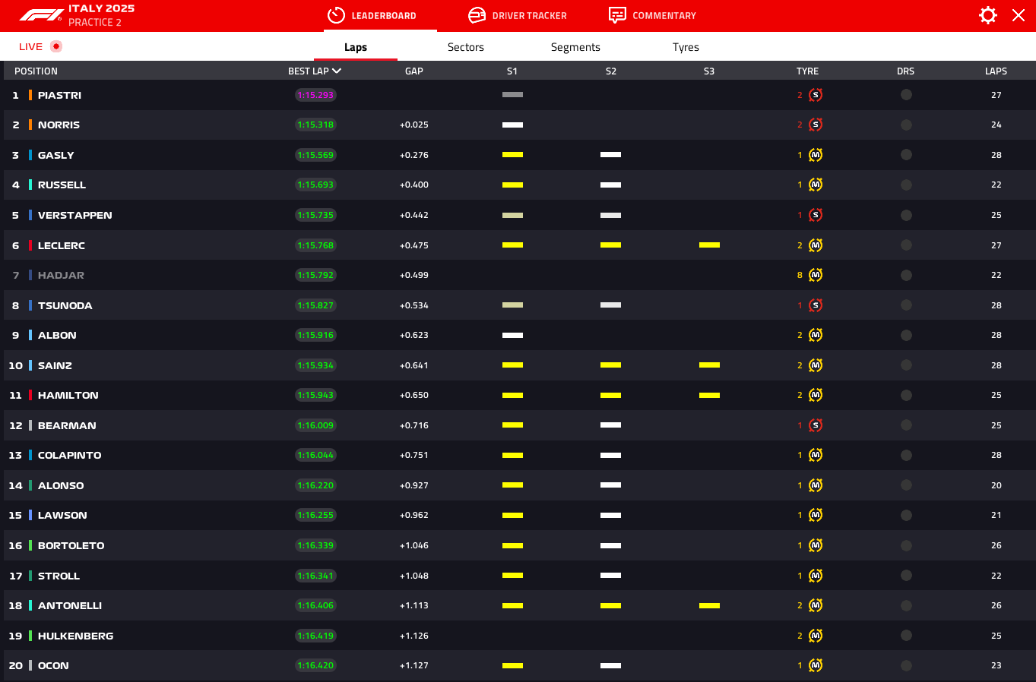
Task: Click Norris's soft tyre icon
Action: click(816, 125)
